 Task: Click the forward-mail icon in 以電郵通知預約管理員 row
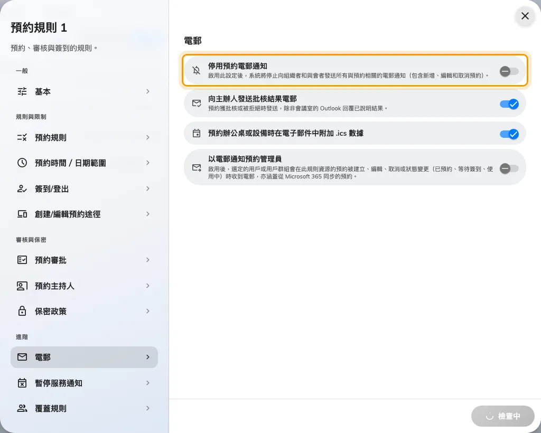coord(197,167)
